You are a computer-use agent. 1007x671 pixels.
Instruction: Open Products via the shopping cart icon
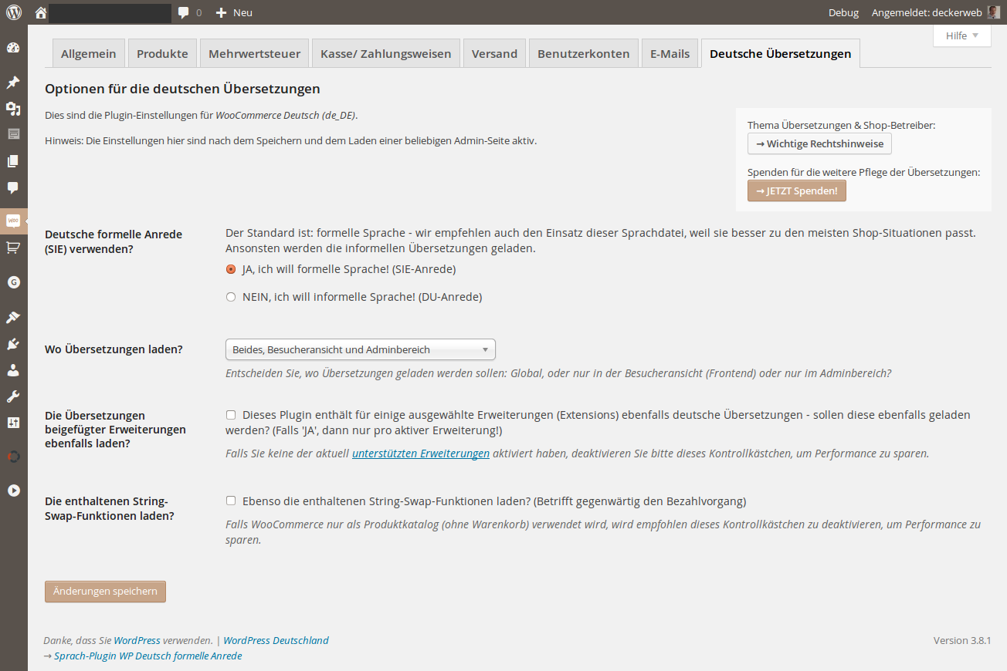click(13, 248)
